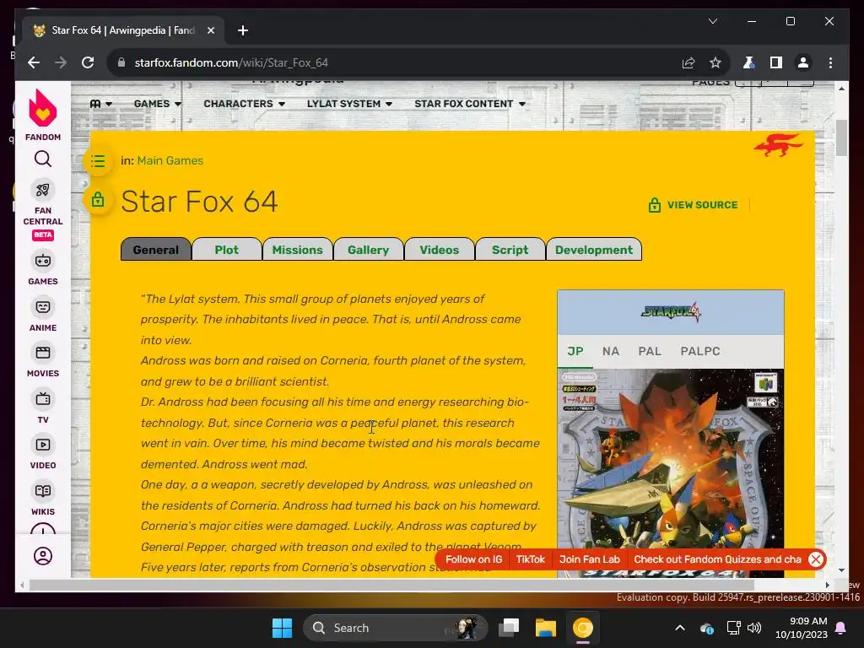Open a new browser tab
Screen dimensions: 864x648
pyautogui.click(x=242, y=30)
